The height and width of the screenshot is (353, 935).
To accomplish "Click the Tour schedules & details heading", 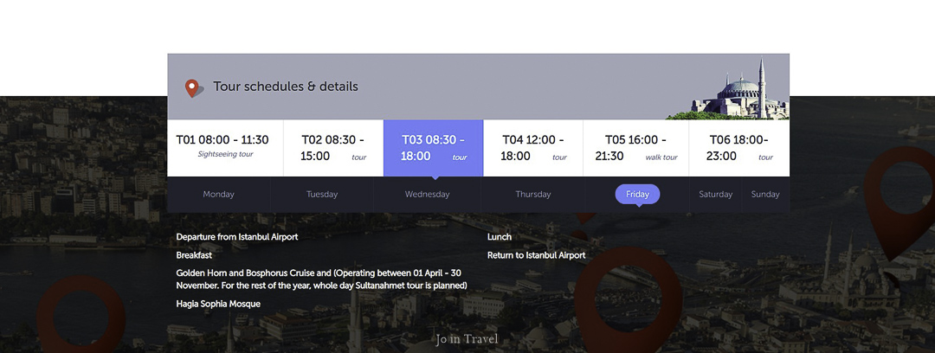I will coord(286,87).
